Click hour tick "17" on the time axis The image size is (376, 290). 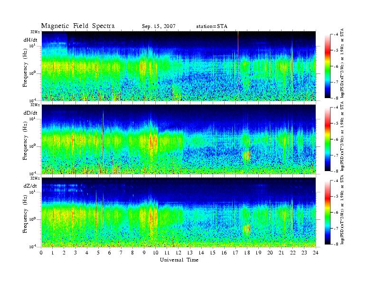pos(235,253)
